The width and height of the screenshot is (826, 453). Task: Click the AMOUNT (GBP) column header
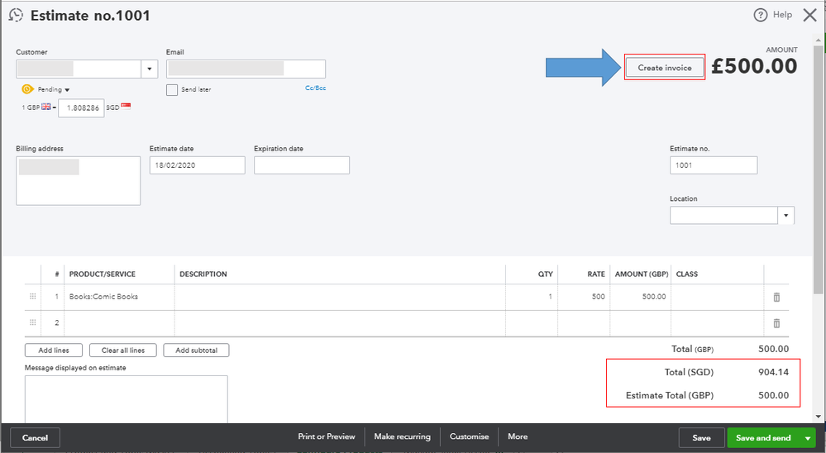click(642, 274)
